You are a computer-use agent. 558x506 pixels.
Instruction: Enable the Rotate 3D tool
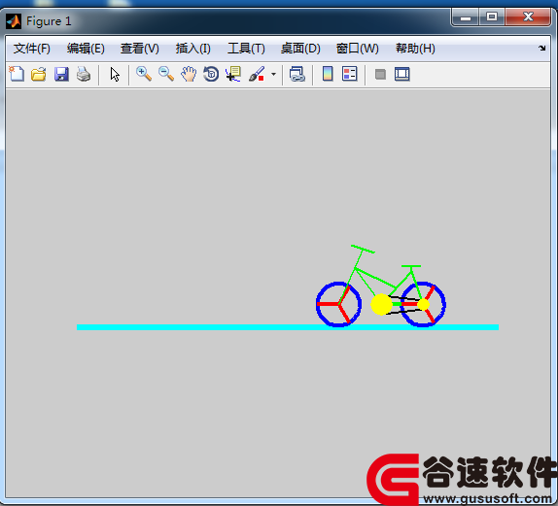[211, 75]
